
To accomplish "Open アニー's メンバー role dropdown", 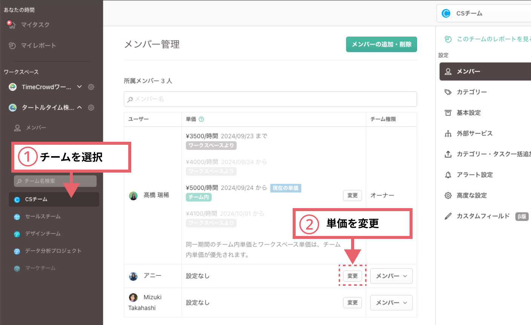I will coord(391,276).
